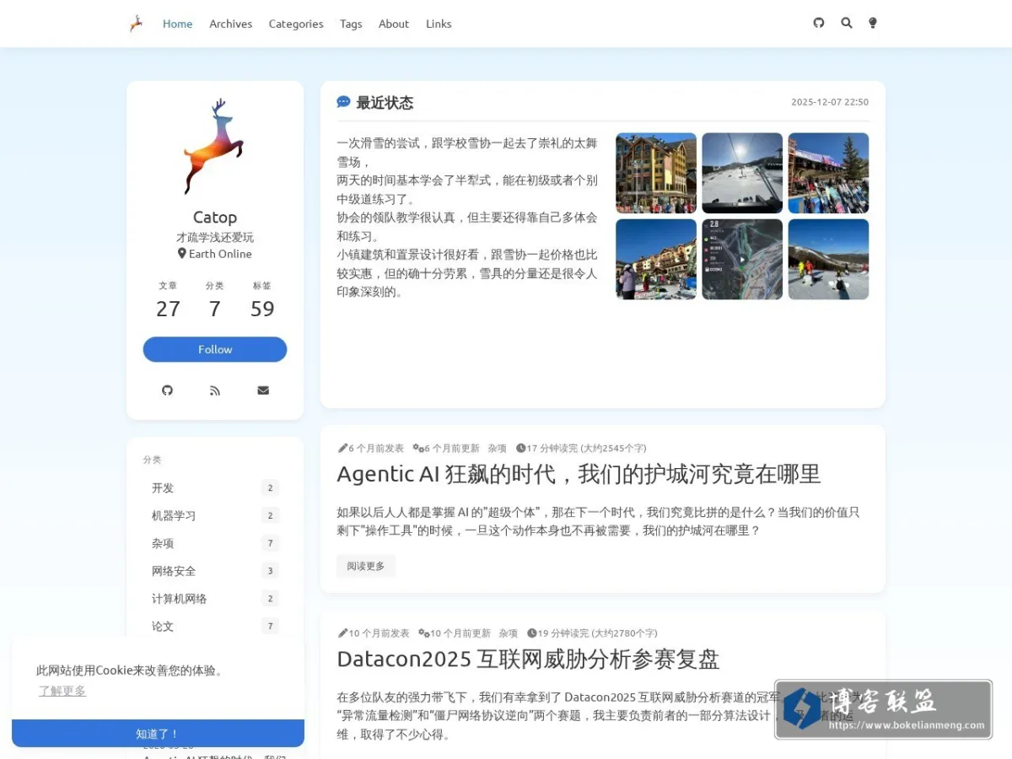
Task: Open the Datacon2025 互联网威胁分析参赛复盘 post title
Action: point(528,659)
